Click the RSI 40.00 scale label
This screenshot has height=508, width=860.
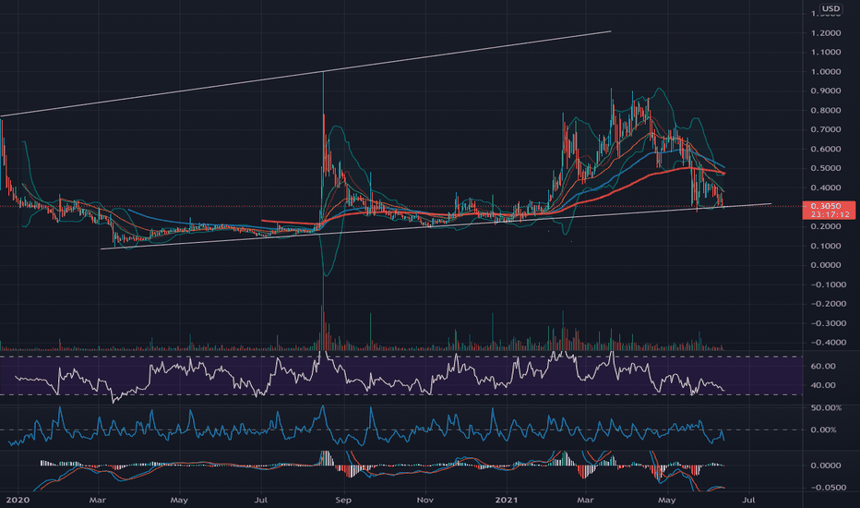coord(823,385)
